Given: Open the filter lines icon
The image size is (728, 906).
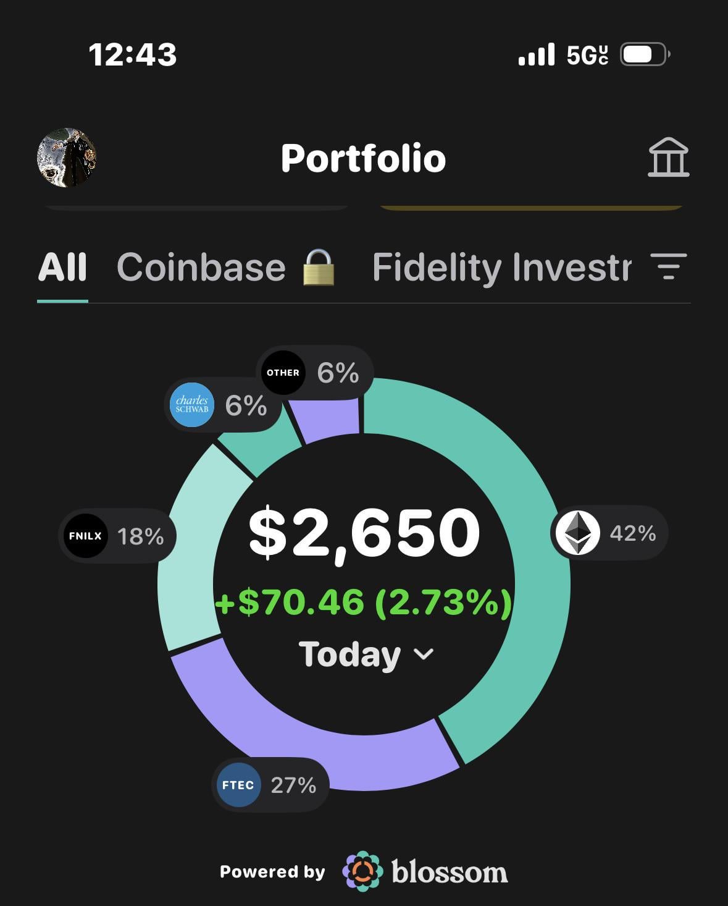Looking at the screenshot, I should click(x=668, y=267).
